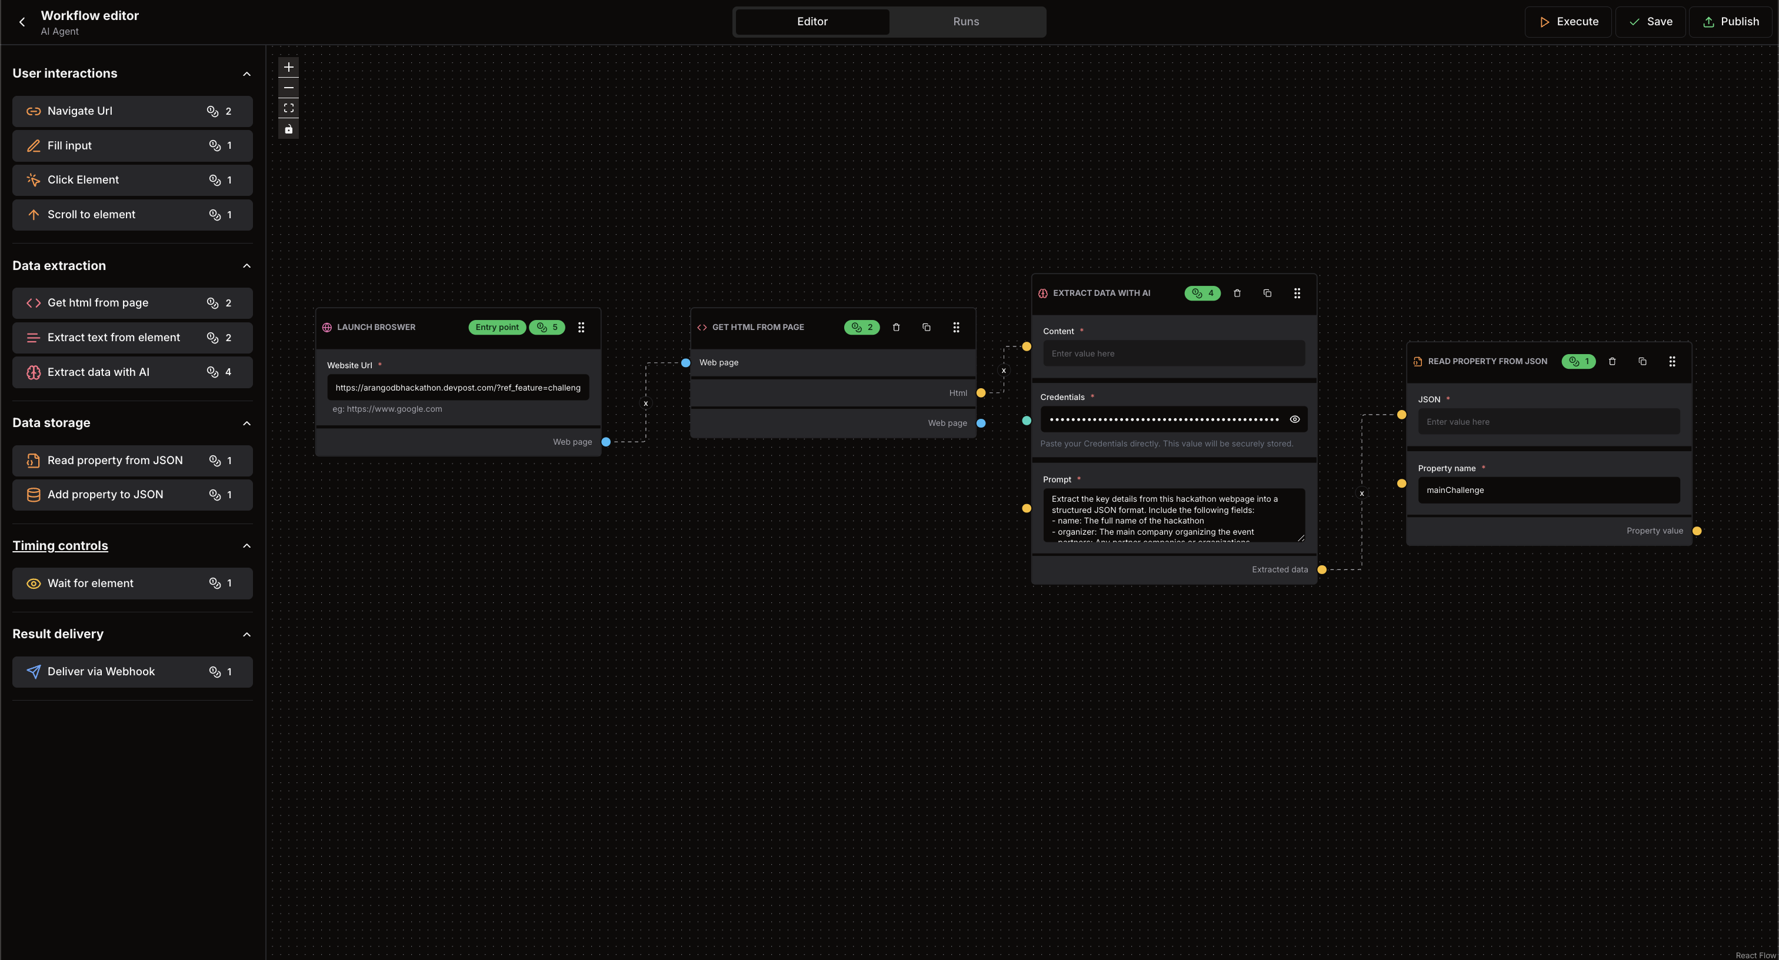Click trash icon on Read Property From JSON
This screenshot has height=960, width=1779.
[x=1612, y=361]
